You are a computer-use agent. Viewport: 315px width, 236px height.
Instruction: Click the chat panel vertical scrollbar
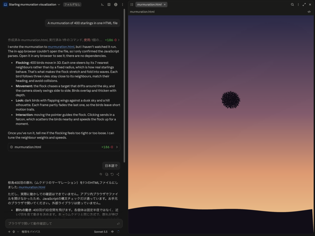[124, 86]
